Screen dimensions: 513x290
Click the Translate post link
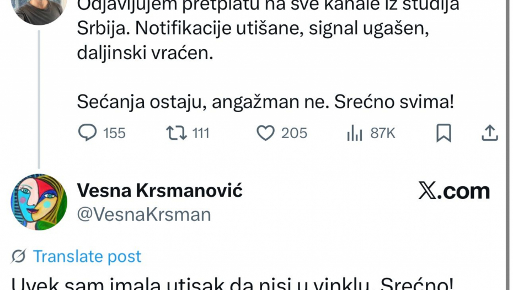click(87, 256)
